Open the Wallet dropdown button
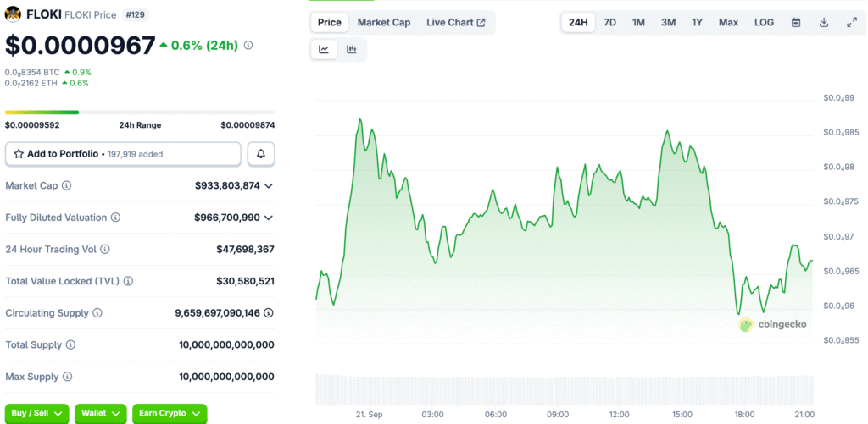Image resolution: width=868 pixels, height=424 pixels. 101,413
